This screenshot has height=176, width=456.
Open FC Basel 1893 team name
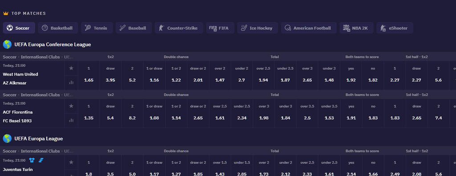point(17,120)
